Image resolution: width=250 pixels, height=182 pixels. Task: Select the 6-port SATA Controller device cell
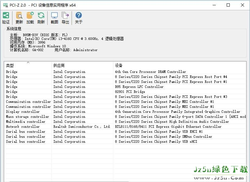(x=180, y=117)
